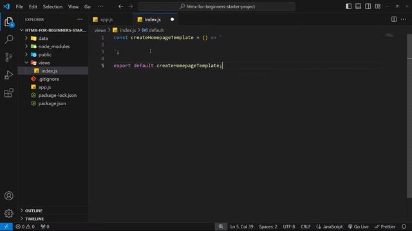The width and height of the screenshot is (412, 231).
Task: Show errors and warnings in status bar
Action: pos(25,227)
